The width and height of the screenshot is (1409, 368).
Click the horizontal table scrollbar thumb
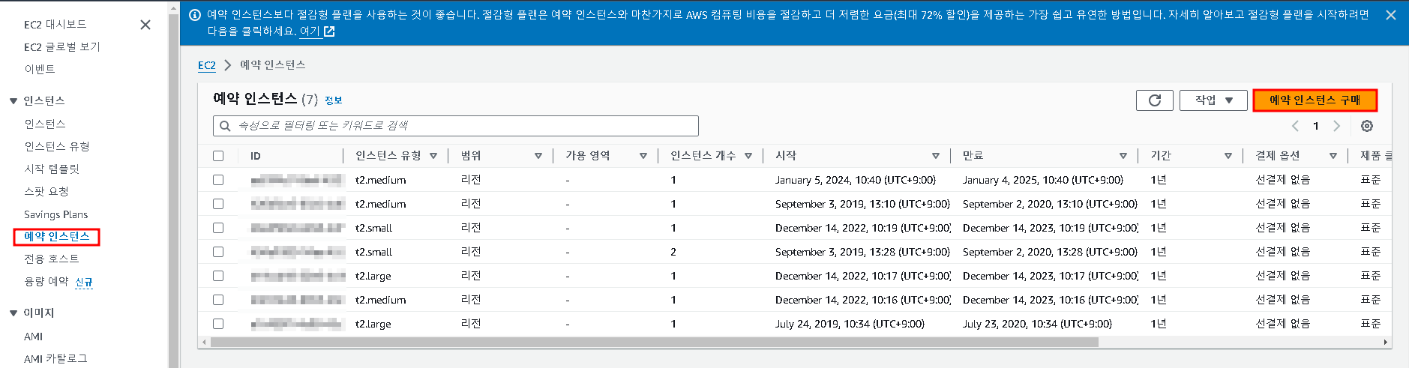tap(654, 342)
